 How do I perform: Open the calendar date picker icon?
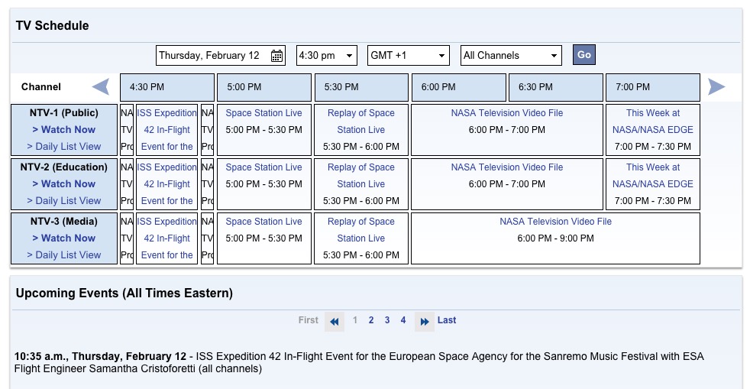tap(276, 56)
